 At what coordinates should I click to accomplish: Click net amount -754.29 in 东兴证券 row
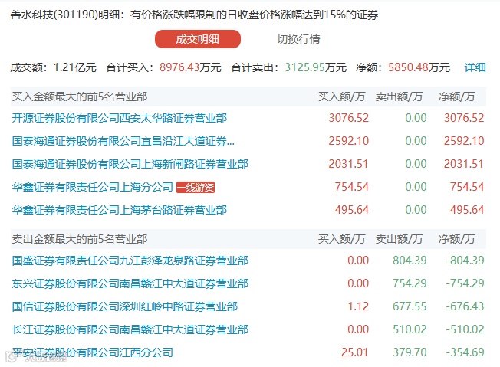pyautogui.click(x=465, y=283)
